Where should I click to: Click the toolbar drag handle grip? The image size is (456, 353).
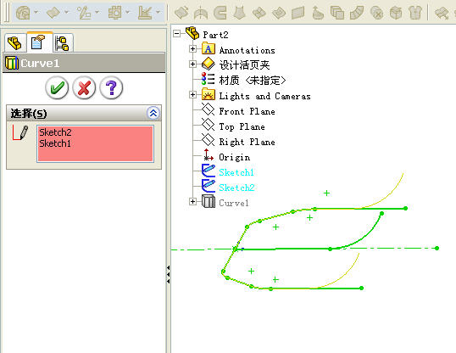[8, 13]
